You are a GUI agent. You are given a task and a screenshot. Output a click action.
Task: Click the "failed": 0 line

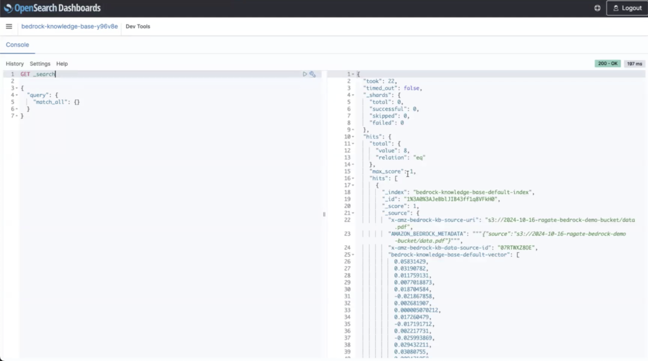[387, 123]
